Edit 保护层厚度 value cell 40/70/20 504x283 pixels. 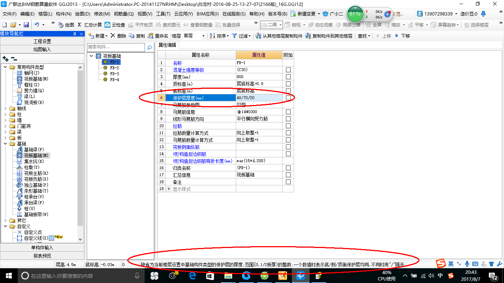pos(259,98)
